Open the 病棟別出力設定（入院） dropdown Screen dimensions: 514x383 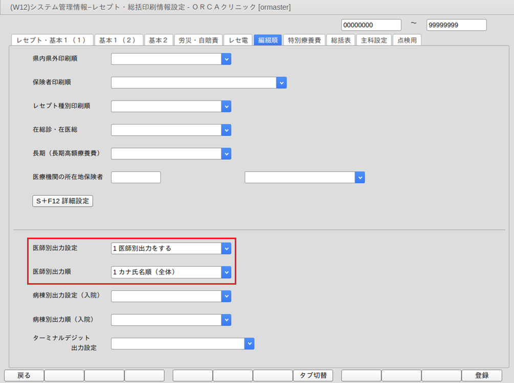pos(226,296)
